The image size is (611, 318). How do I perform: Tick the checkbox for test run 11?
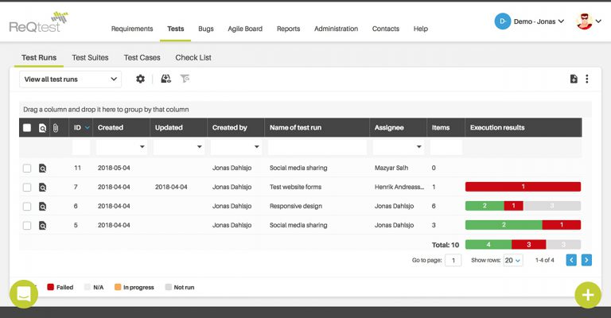[x=27, y=169]
